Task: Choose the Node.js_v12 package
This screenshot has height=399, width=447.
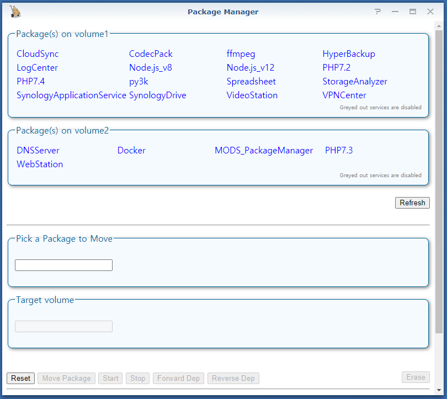Action: pyautogui.click(x=251, y=68)
